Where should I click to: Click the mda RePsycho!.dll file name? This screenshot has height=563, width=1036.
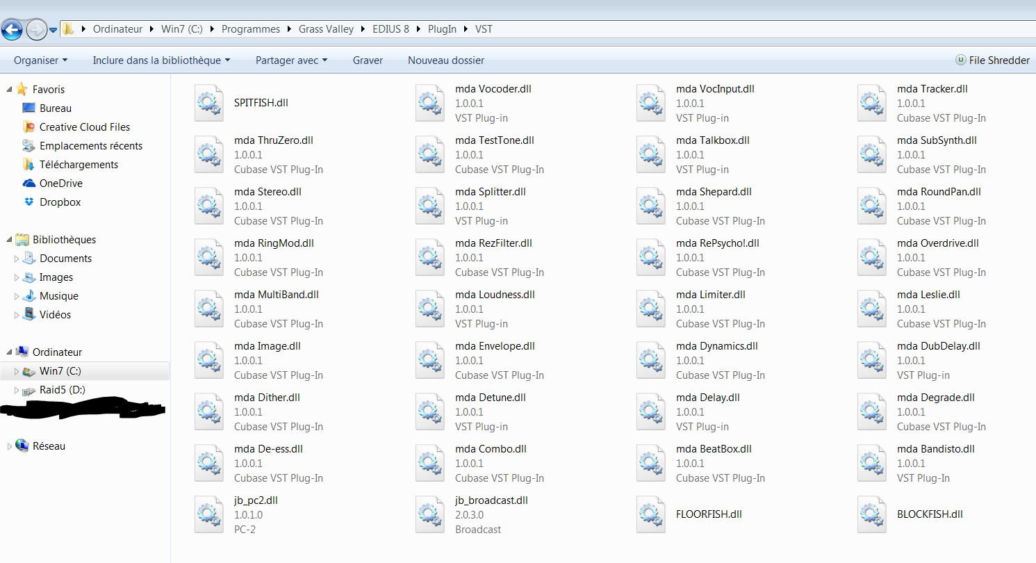click(x=718, y=243)
